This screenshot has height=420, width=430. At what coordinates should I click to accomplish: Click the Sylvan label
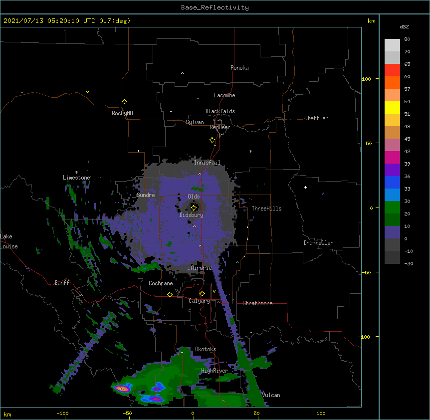(x=195, y=122)
